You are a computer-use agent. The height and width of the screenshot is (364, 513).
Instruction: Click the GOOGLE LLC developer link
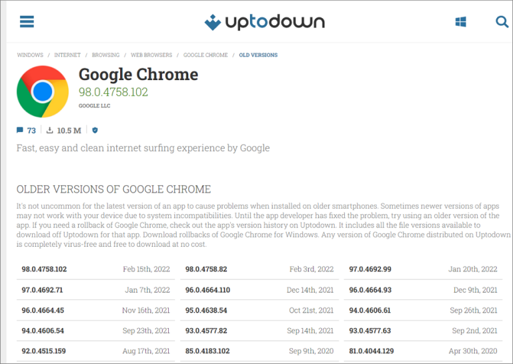[94, 106]
